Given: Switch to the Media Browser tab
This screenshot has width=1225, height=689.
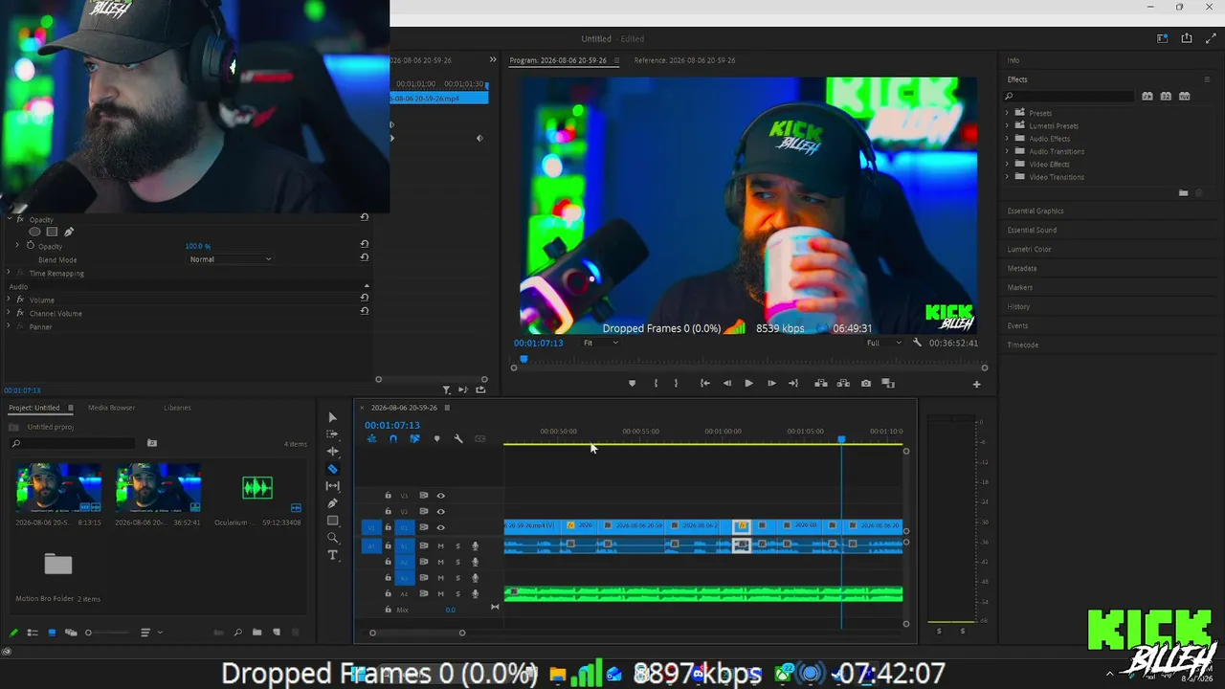Looking at the screenshot, I should tap(111, 408).
